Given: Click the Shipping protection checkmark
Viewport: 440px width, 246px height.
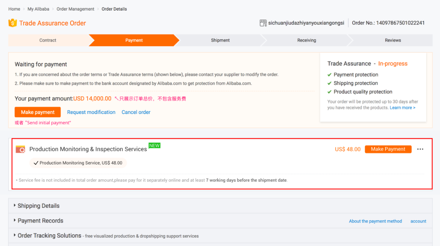Looking at the screenshot, I should click(329, 83).
